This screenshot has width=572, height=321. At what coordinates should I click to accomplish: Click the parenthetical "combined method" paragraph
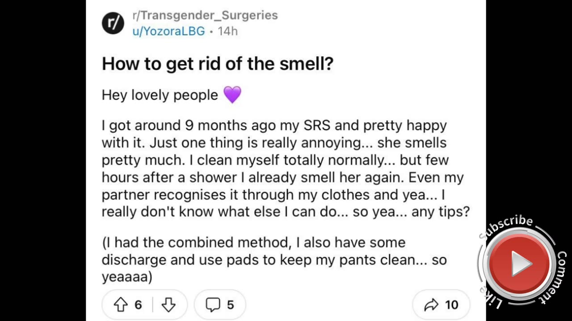(274, 259)
